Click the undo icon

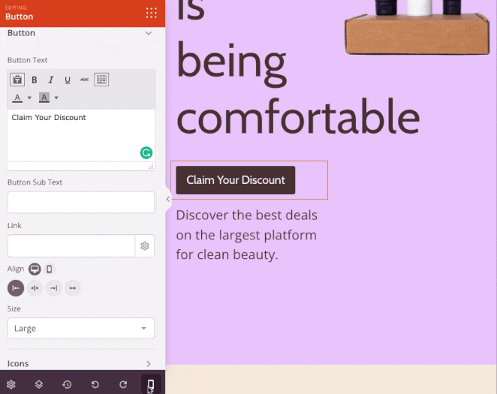(95, 384)
